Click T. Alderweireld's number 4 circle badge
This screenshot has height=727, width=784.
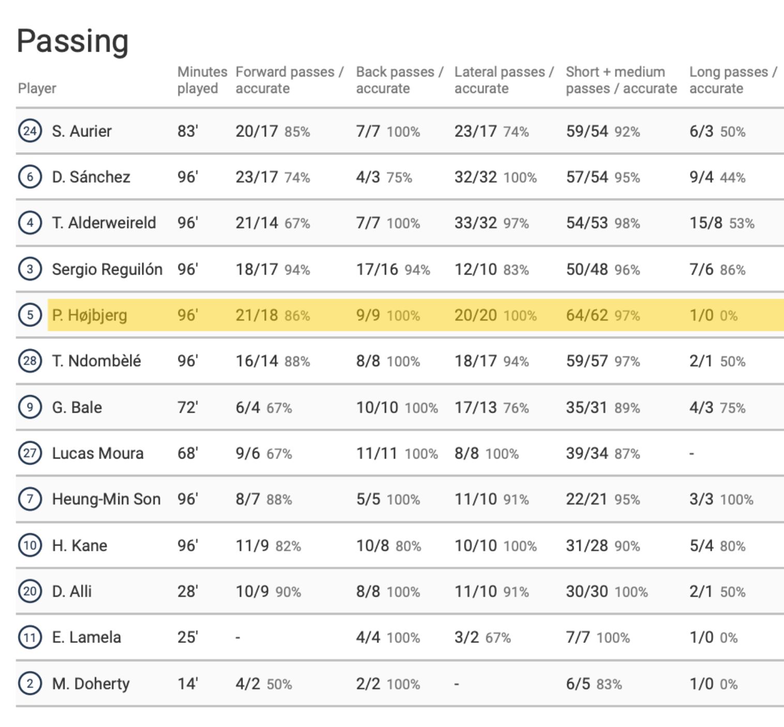point(29,223)
